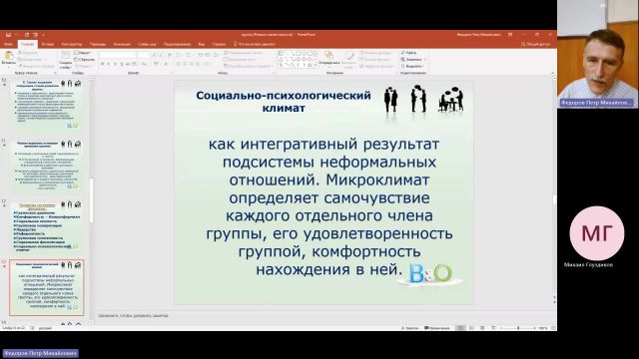Collapse the ribbon with the chevron

coord(552,73)
